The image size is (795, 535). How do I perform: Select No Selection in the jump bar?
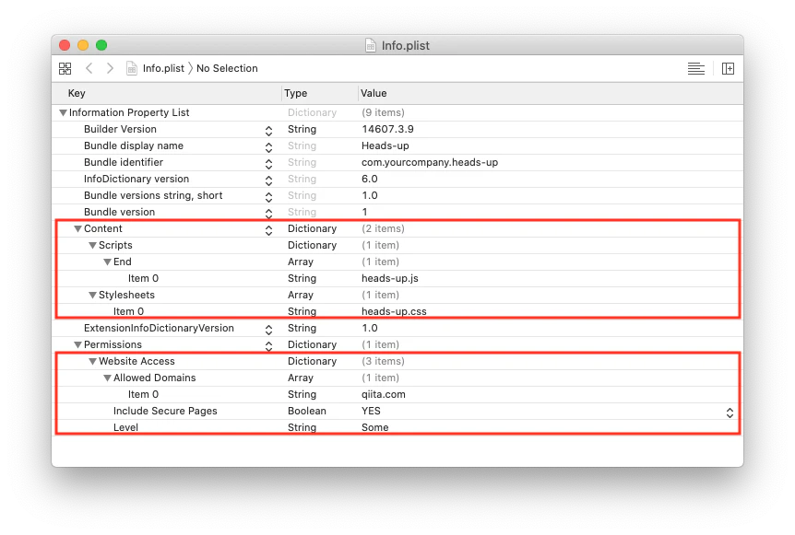(227, 68)
